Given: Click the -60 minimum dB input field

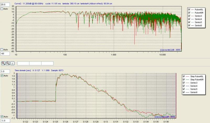Looking at the screenshot, I should tap(5, 54).
